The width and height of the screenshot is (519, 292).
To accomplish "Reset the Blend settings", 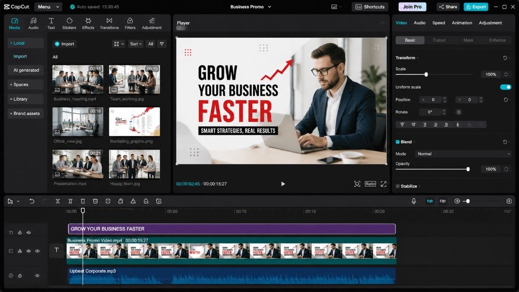I will pos(505,142).
